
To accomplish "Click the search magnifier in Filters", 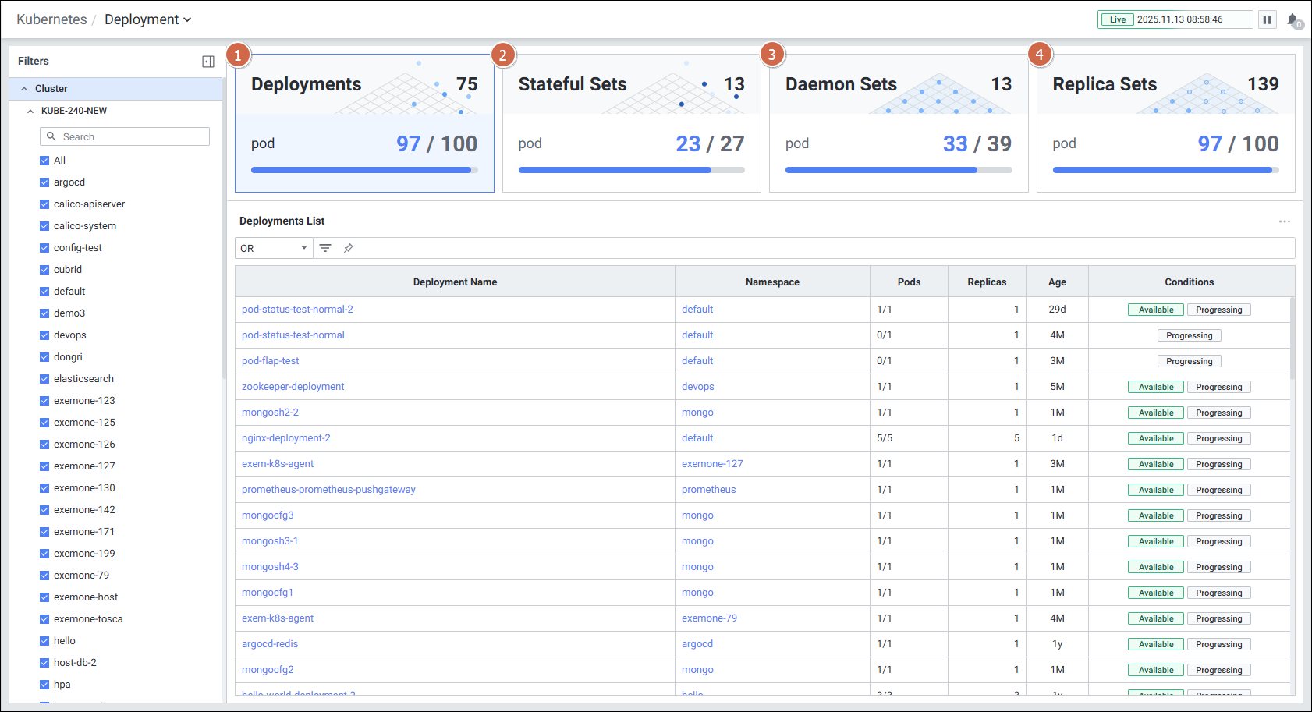I will 51,136.
